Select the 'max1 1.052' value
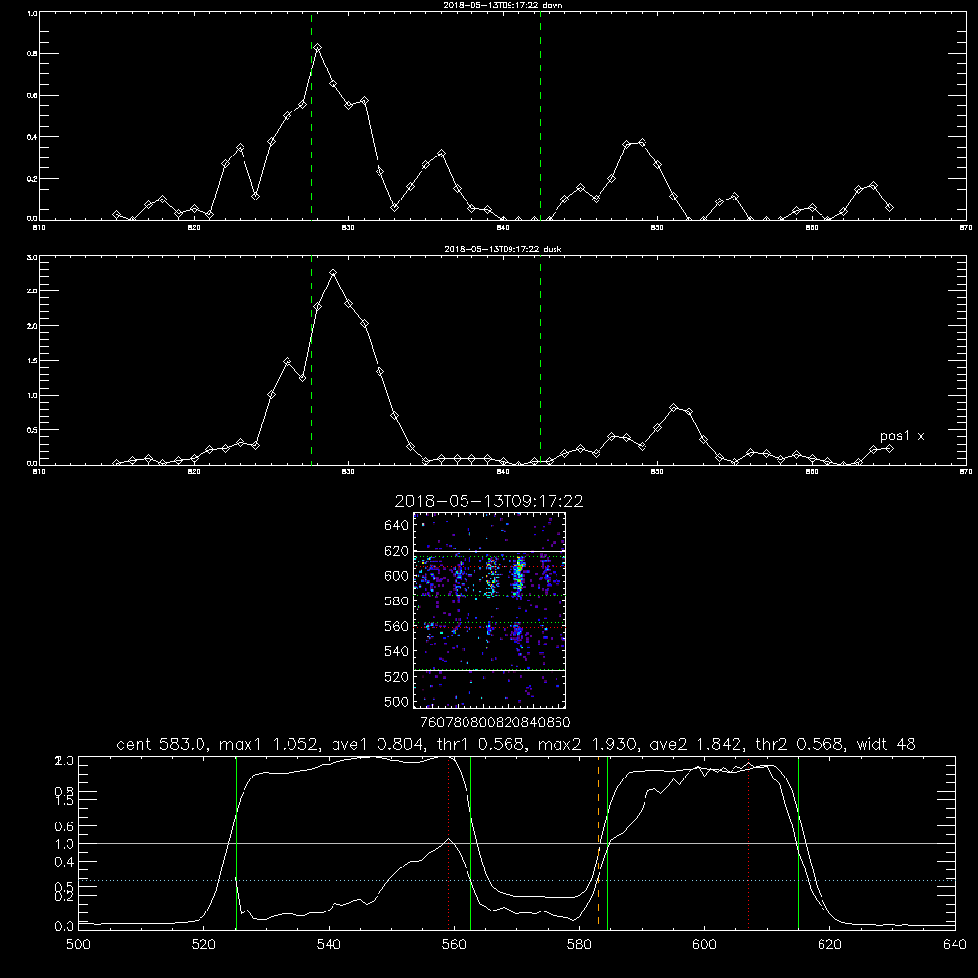978x978 pixels. (270, 744)
